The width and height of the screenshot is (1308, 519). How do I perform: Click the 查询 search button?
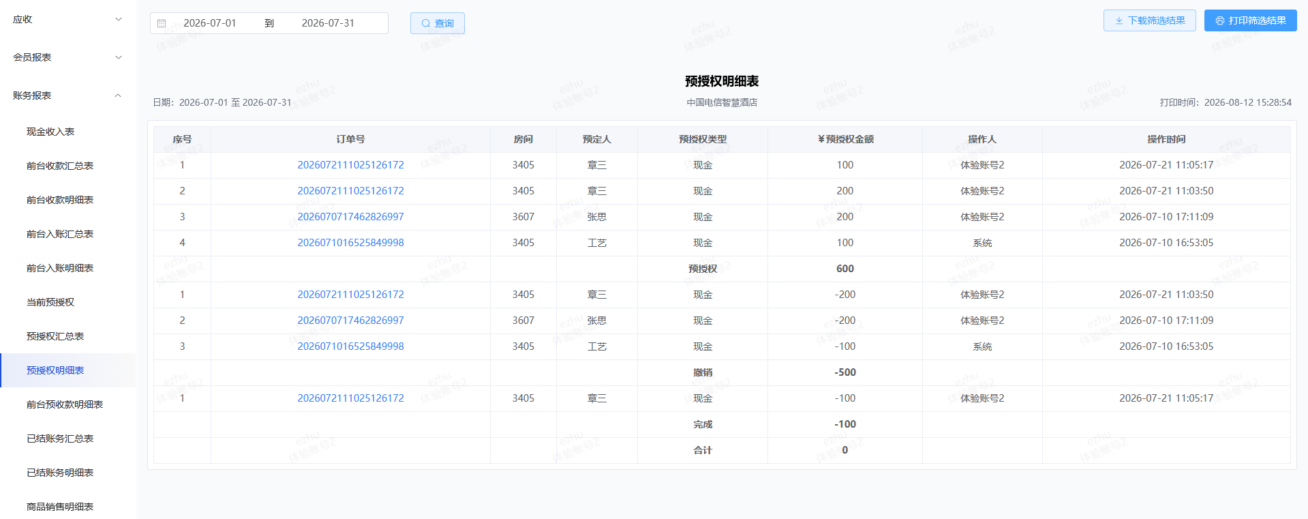[438, 23]
